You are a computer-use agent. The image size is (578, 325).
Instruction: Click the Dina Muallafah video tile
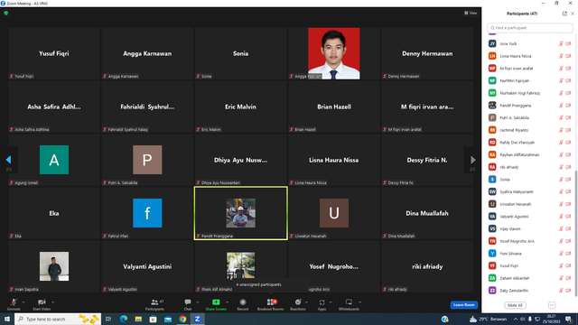point(427,213)
